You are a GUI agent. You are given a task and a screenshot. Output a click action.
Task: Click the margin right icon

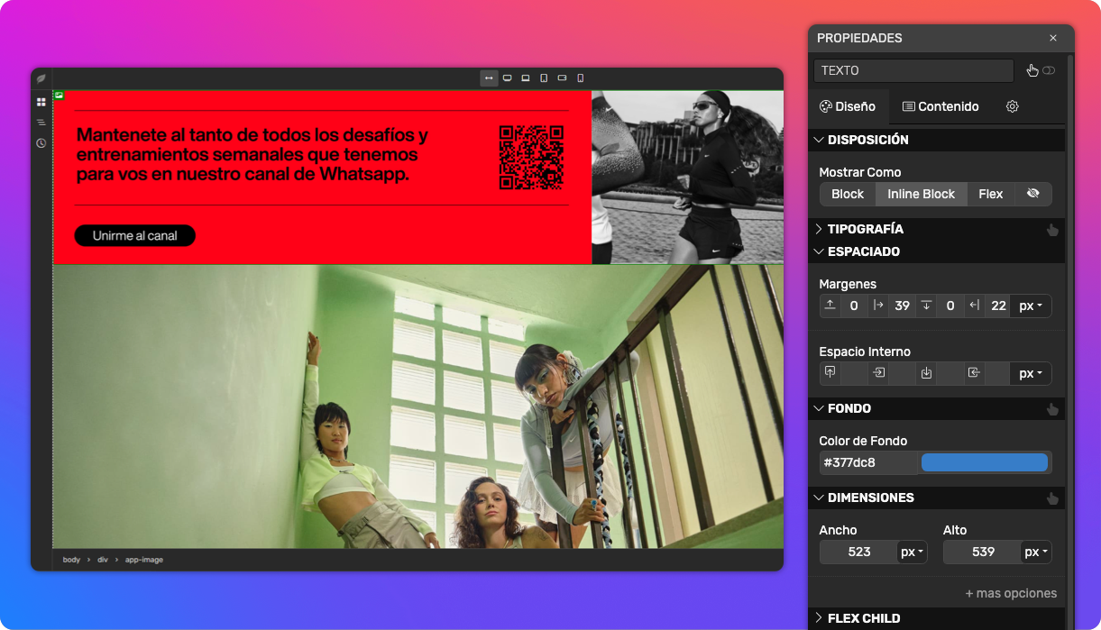tap(878, 306)
